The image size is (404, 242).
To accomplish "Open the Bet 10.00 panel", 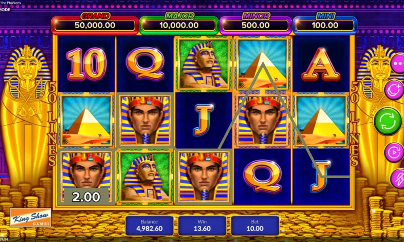I will coord(255,225).
